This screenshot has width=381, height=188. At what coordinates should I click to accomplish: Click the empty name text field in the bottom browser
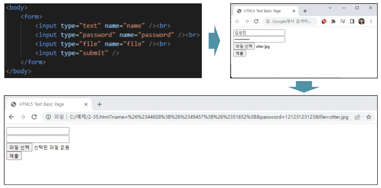(x=38, y=131)
